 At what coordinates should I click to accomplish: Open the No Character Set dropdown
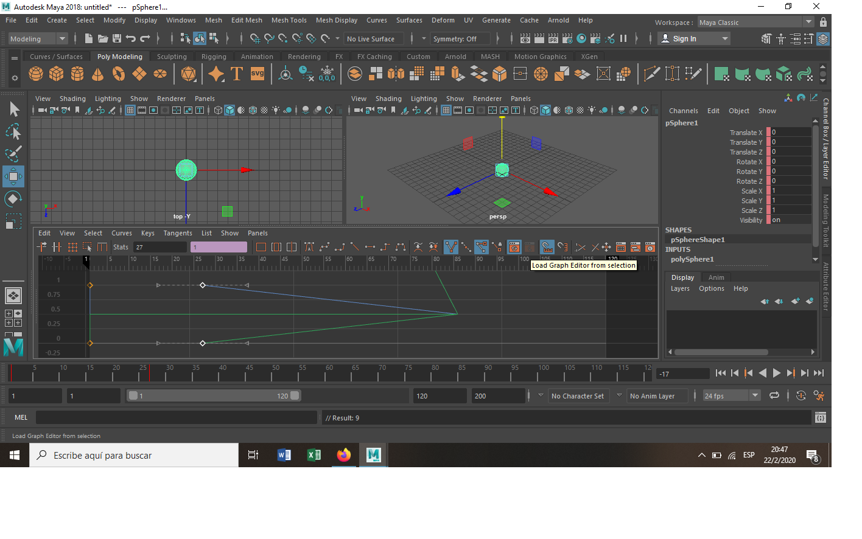578,396
